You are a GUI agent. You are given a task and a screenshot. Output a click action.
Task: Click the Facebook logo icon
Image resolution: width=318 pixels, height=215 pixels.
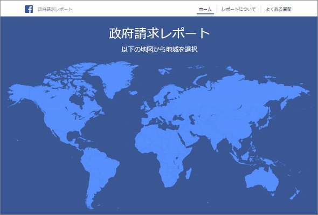point(29,9)
